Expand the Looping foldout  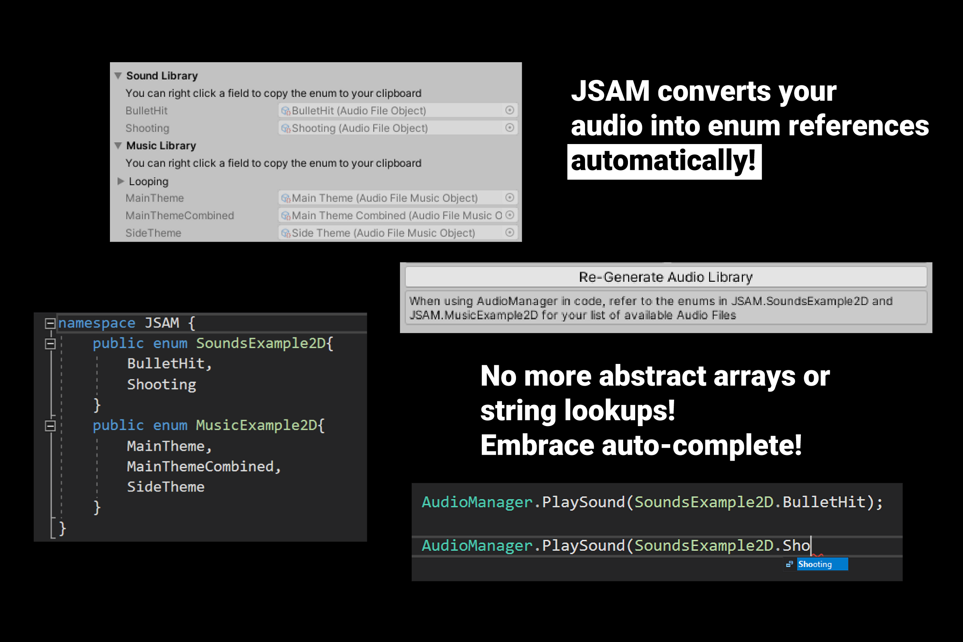[x=120, y=181]
